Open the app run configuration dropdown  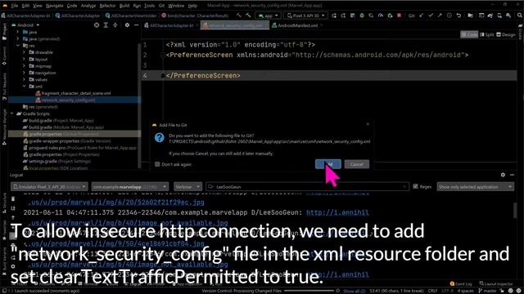268,16
